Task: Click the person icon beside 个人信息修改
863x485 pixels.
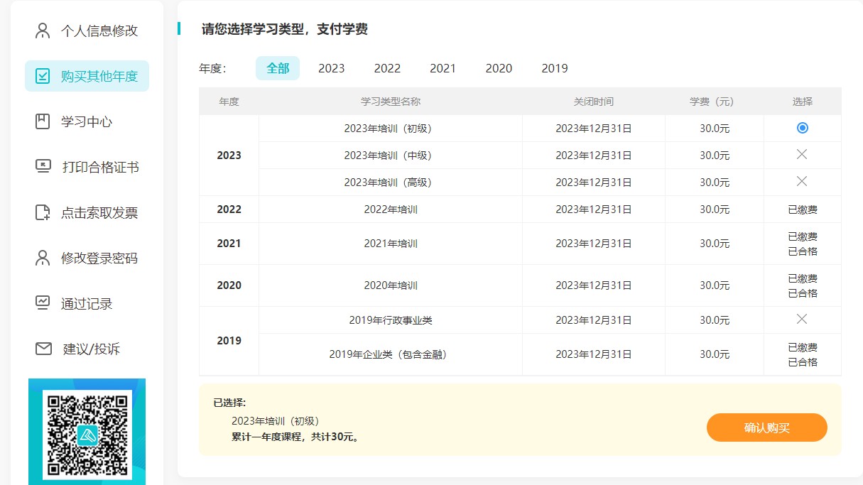Action: click(x=43, y=31)
